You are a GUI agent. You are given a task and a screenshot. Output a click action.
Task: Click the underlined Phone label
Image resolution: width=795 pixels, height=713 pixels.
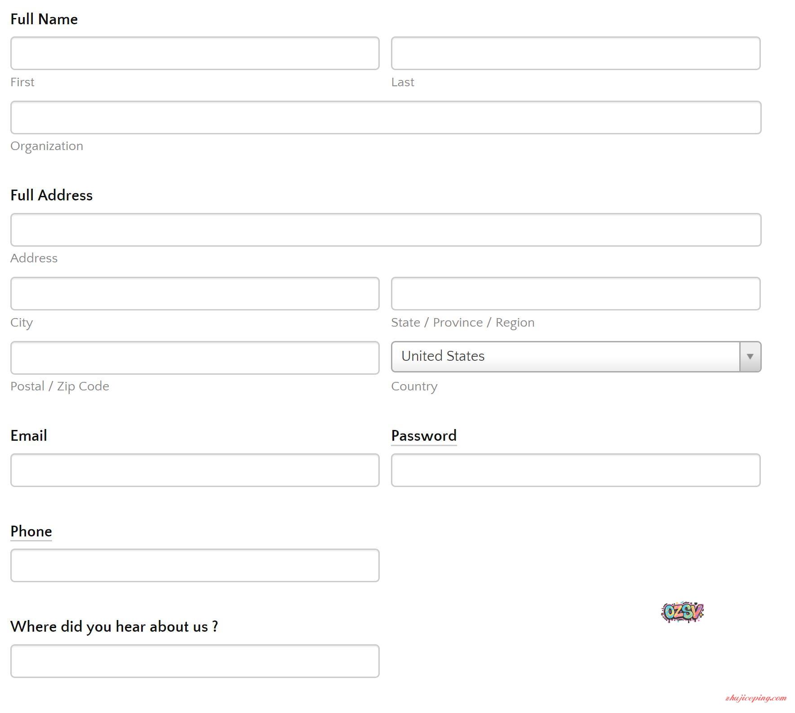tap(31, 531)
